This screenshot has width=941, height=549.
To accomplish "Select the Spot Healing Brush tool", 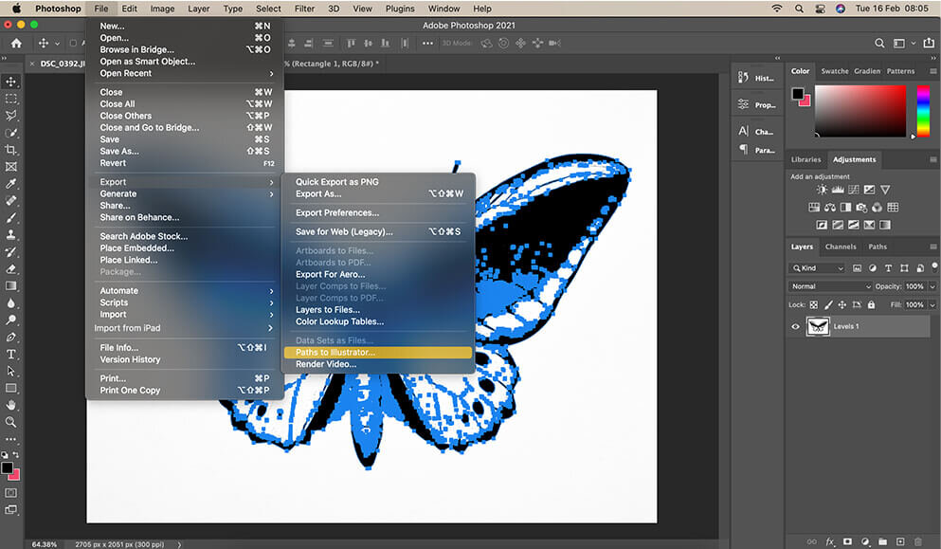I will [x=10, y=201].
